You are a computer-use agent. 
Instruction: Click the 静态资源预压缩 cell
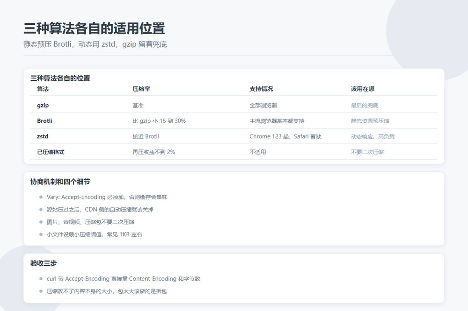370,120
